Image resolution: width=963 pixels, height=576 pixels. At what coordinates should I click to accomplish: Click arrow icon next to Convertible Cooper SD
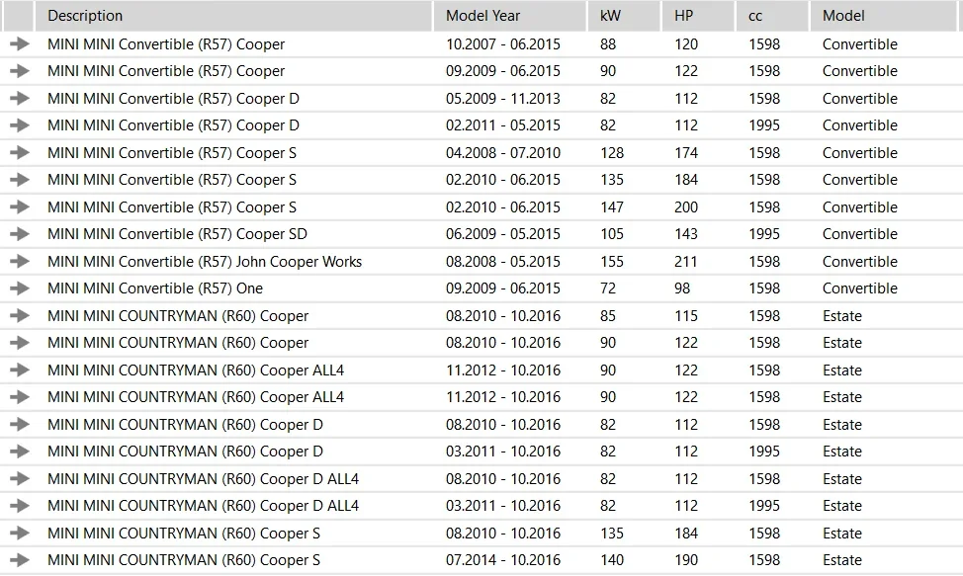[x=20, y=234]
